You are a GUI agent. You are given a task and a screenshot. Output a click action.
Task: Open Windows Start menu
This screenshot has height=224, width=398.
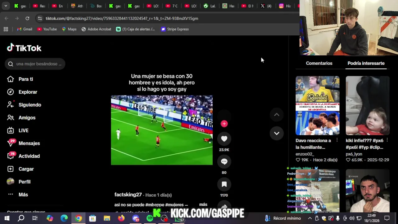click(7, 218)
